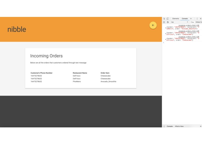Click the Customer's Phone Number column header

(x=42, y=73)
